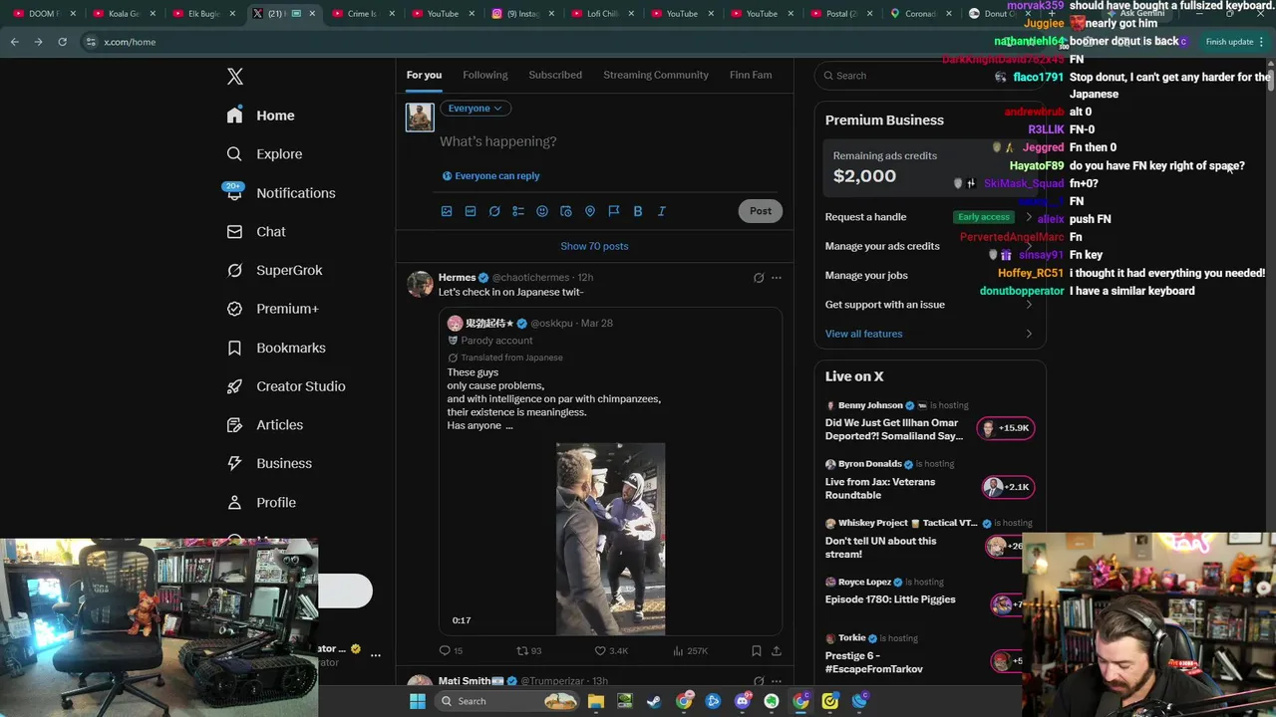Add a GIF using the composer GIF icon

click(x=471, y=211)
